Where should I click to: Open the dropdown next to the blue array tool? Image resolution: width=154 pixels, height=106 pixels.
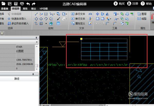coord(118,14)
